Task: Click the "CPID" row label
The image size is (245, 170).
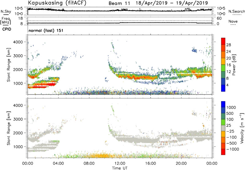Action: click(x=7, y=29)
